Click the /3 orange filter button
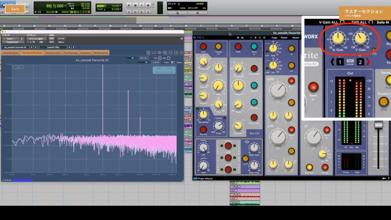This screenshot has width=391, height=220. [x=291, y=49]
